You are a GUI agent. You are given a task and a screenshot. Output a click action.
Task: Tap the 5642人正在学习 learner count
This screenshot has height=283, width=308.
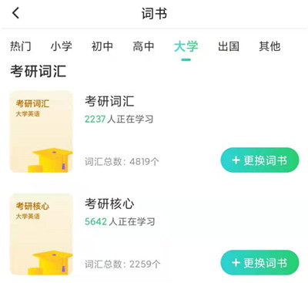120,221
